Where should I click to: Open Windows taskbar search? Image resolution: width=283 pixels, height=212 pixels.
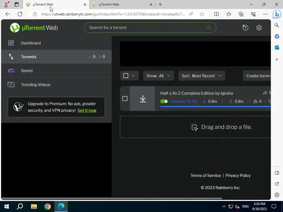pyautogui.click(x=20, y=206)
